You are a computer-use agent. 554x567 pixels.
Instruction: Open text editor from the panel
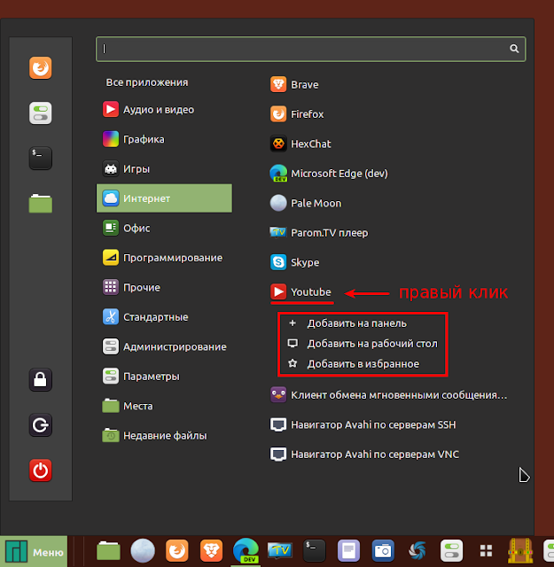348,551
